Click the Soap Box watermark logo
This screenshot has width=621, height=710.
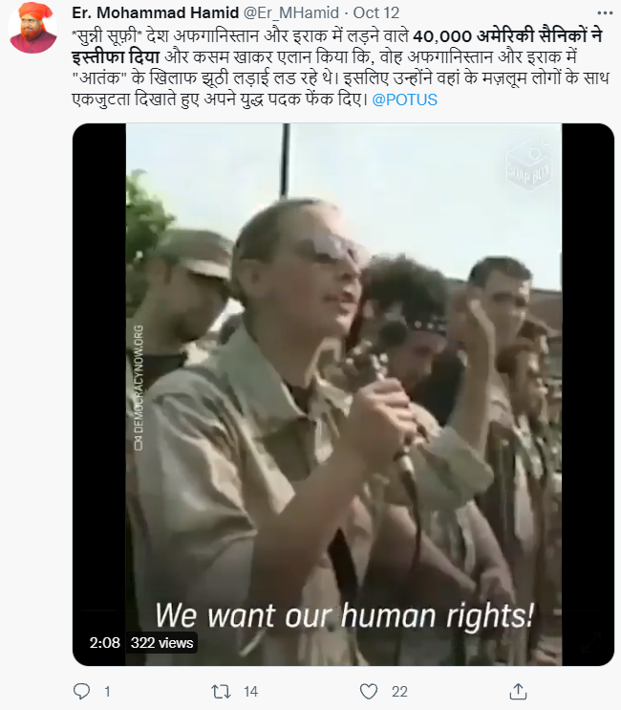(x=528, y=166)
